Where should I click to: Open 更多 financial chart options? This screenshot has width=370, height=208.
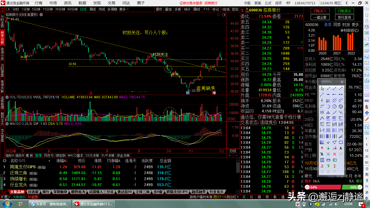[357, 25]
